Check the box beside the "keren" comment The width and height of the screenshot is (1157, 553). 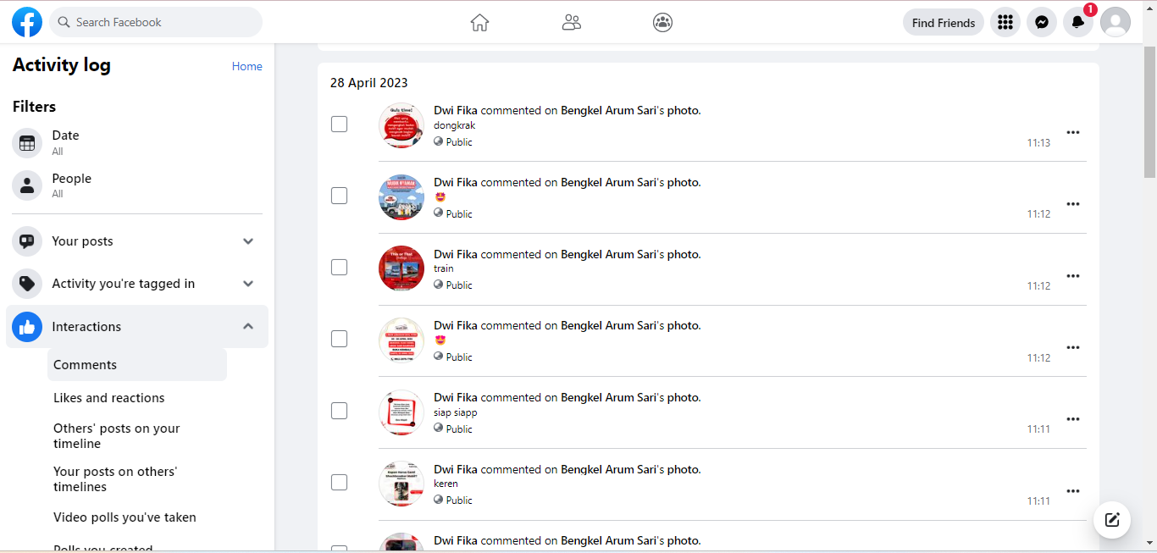(x=339, y=483)
